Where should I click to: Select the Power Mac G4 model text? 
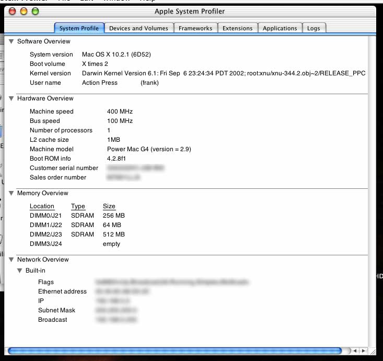click(149, 149)
